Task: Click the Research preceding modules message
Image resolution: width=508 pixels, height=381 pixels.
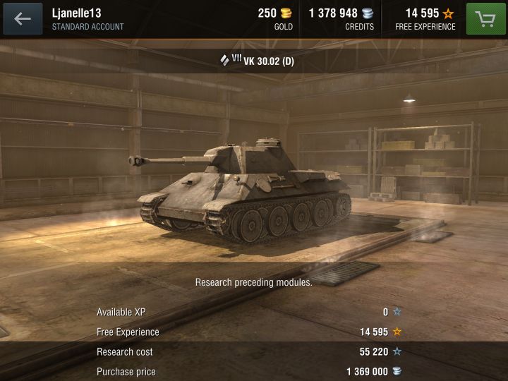Action: point(254,282)
